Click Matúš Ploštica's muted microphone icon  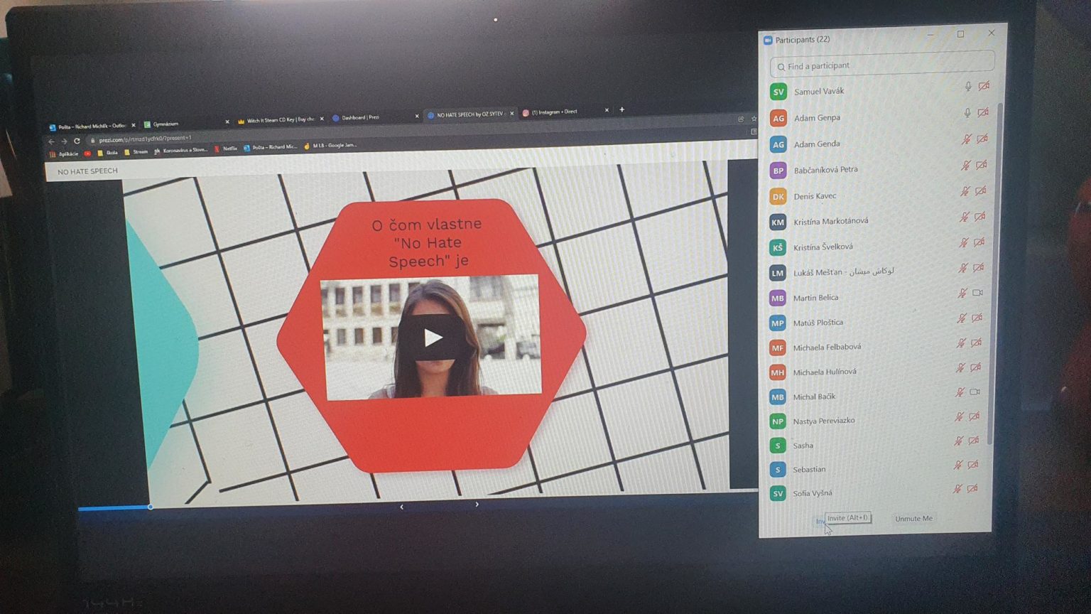coord(961,318)
